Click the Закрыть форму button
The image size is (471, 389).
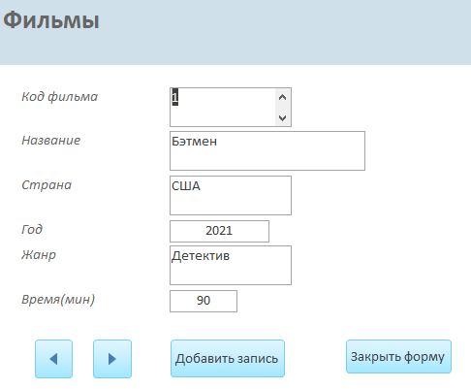(x=398, y=356)
